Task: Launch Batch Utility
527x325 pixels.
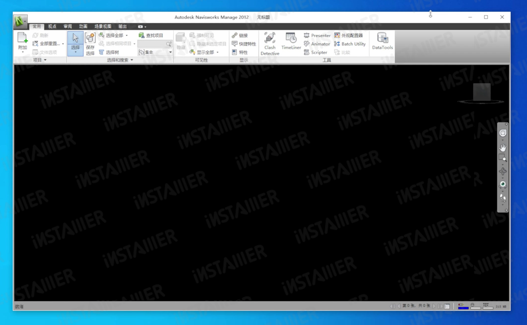Action: tap(350, 44)
